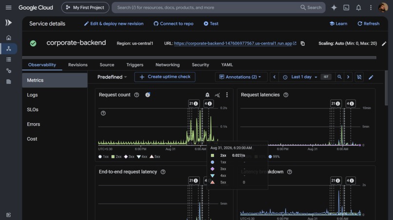Switch to the Revisions tab
Screen dimensions: 393x220
click(x=78, y=65)
